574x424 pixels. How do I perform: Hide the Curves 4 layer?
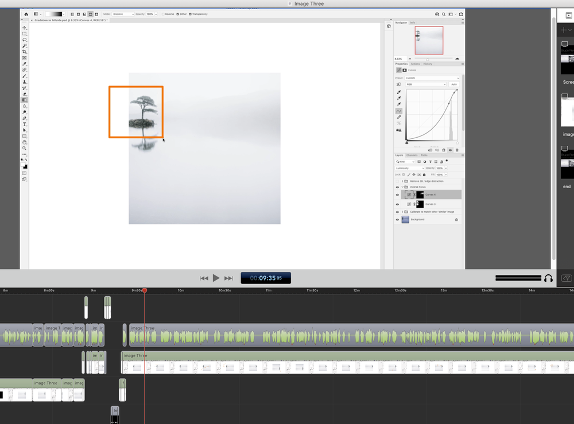[x=397, y=195]
